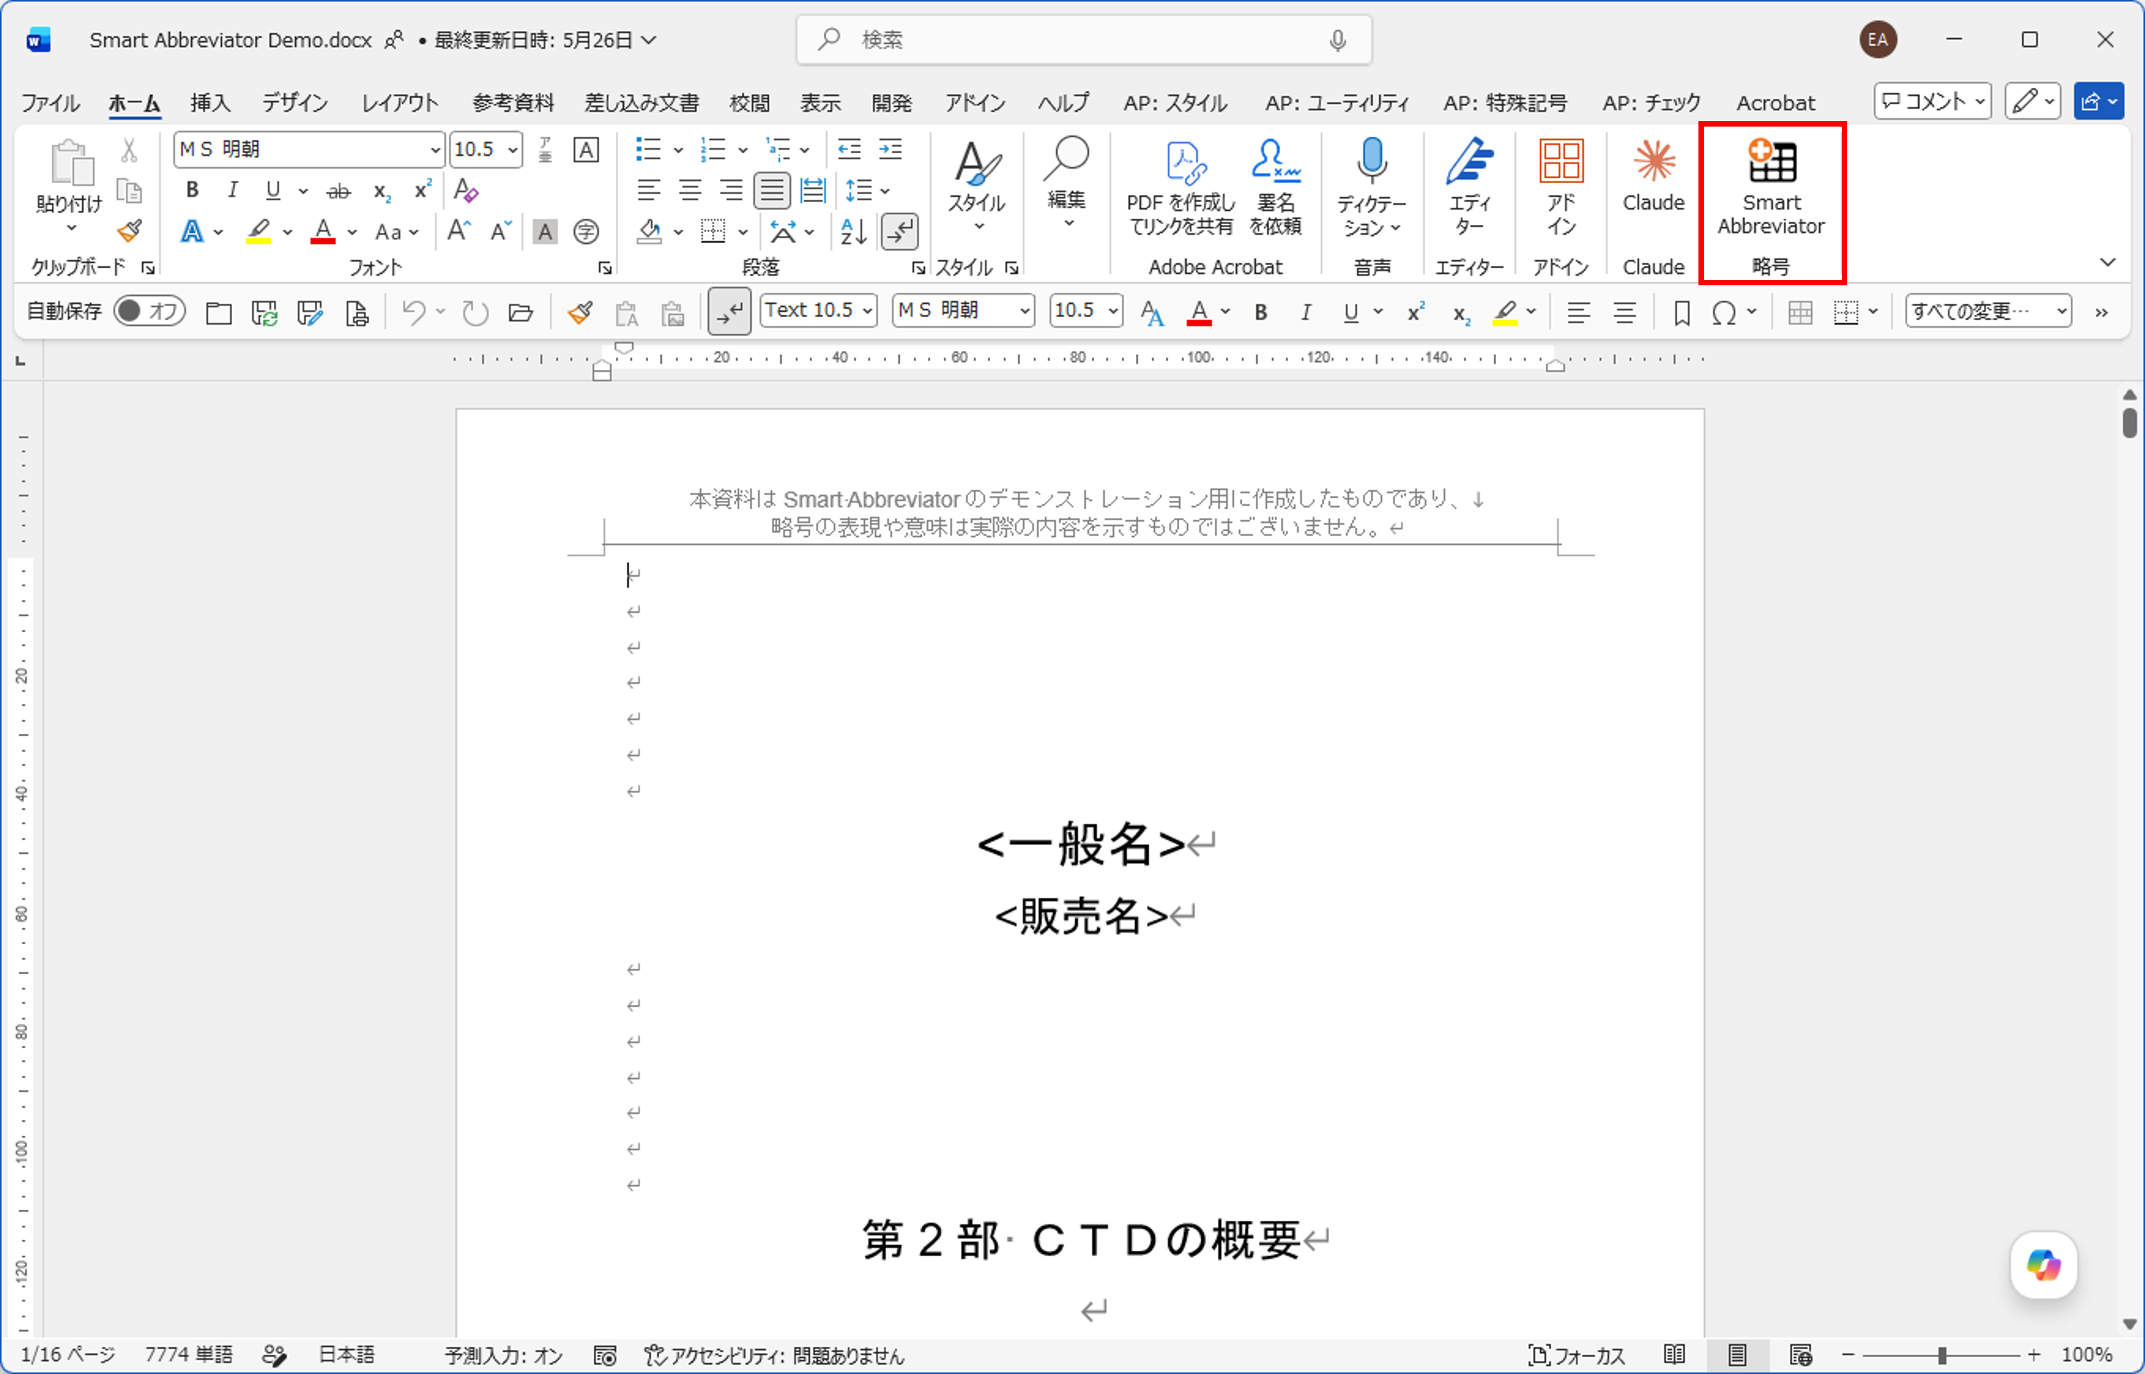The width and height of the screenshot is (2145, 1374).
Task: Toggle フォーカス mode in status bar
Action: (x=1576, y=1355)
